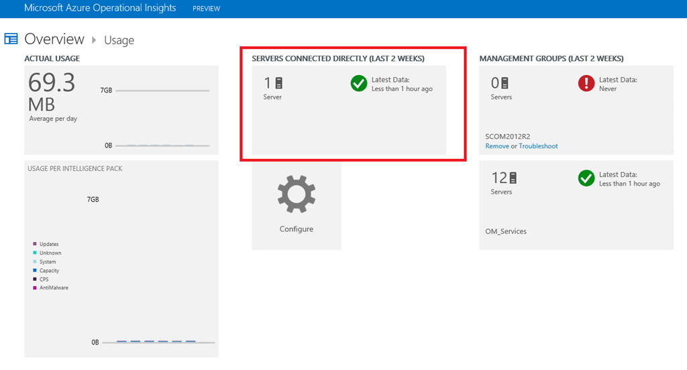Viewport: 687px width, 370px height.
Task: Go back to Overview breadcrumb
Action: [x=54, y=39]
